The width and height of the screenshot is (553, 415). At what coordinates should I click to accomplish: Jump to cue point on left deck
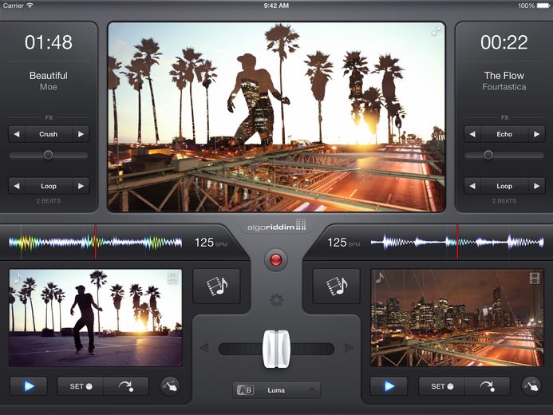tap(126, 386)
